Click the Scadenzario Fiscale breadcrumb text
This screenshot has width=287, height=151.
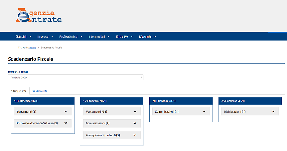click(51, 47)
